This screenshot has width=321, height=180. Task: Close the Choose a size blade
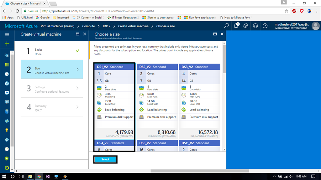(222, 34)
